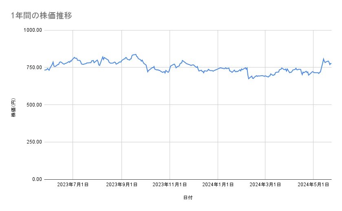Image resolution: width=342 pixels, height=211 pixels.
Task: Click the price line's spike in mid-May 2024
Action: [324, 59]
